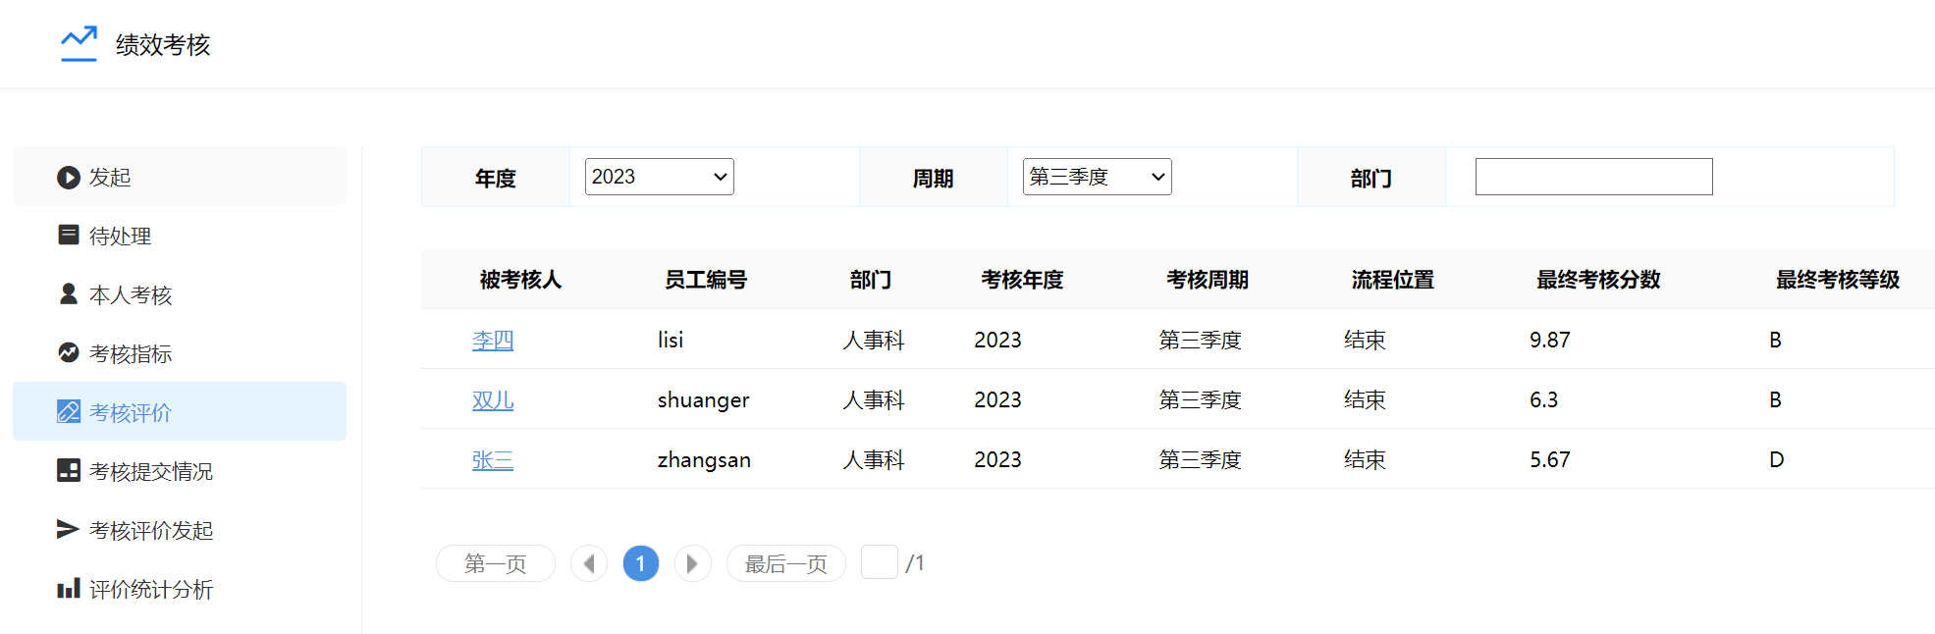
Task: Click the page number jump box
Action: (x=879, y=562)
